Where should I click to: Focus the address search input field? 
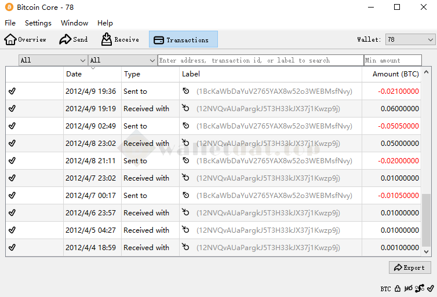click(x=260, y=60)
